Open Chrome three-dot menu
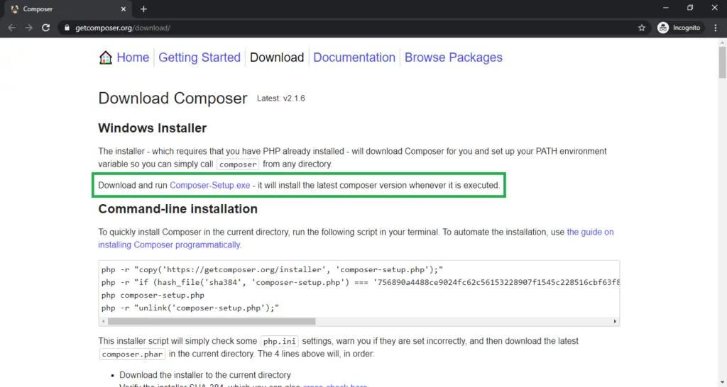 tap(715, 28)
